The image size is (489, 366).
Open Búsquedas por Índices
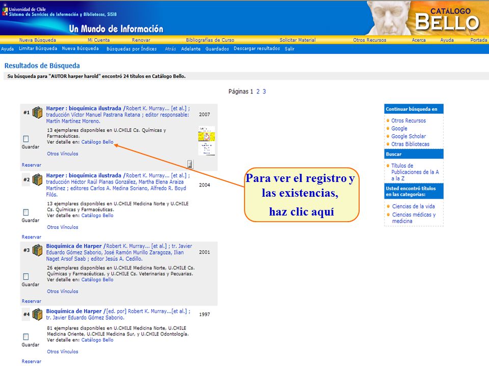pos(131,49)
